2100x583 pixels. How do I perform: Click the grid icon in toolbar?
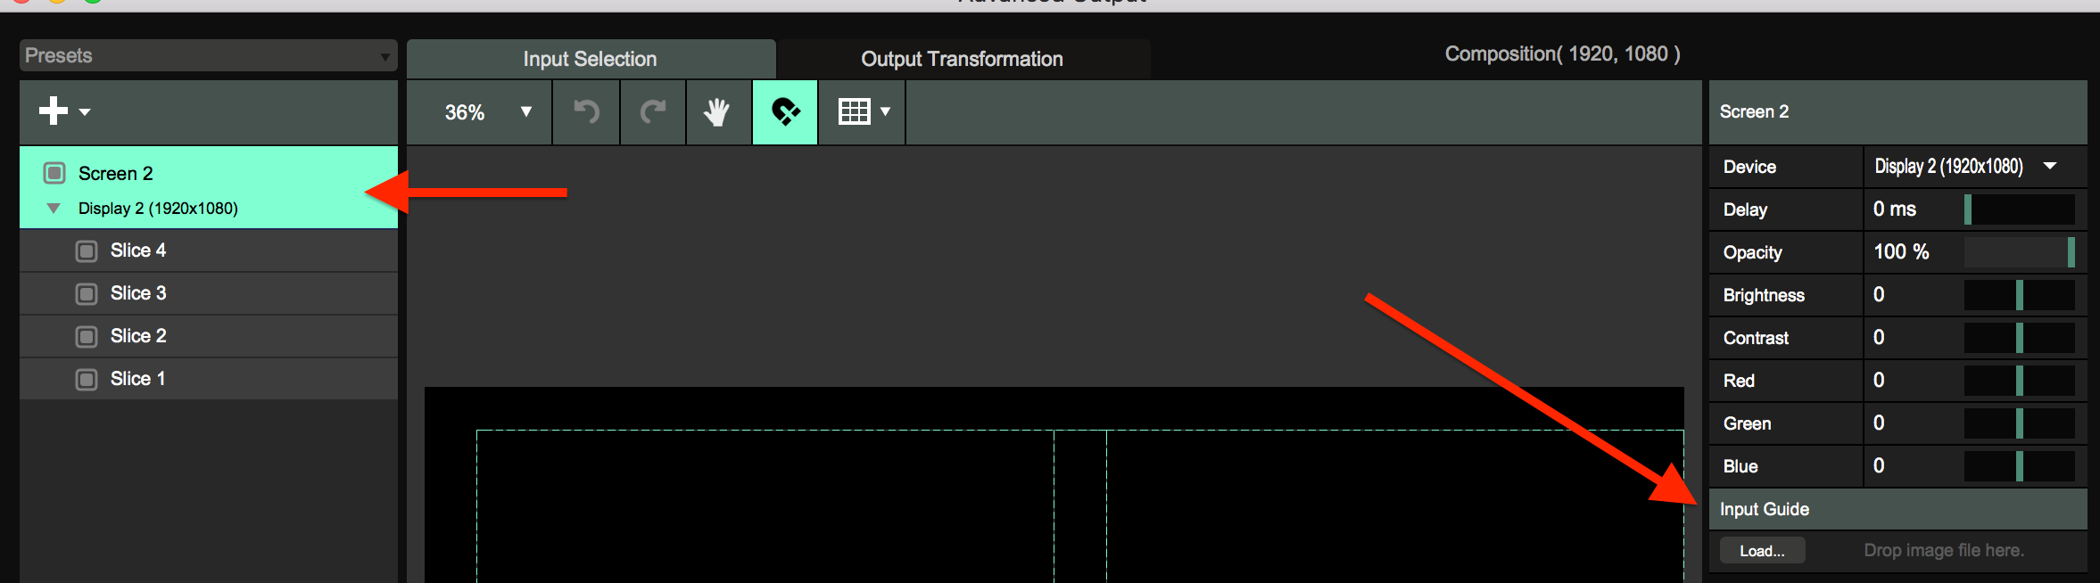pyautogui.click(x=854, y=112)
